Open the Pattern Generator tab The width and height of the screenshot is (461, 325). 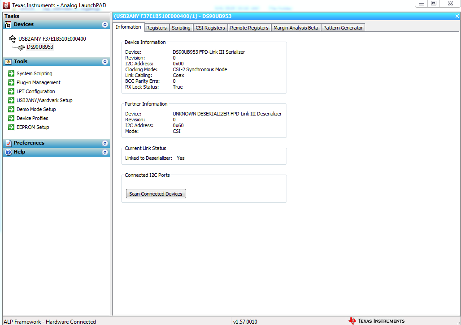click(343, 28)
